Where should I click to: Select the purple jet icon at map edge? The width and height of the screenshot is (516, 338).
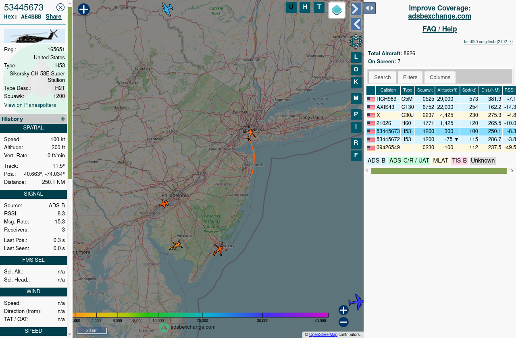click(356, 302)
